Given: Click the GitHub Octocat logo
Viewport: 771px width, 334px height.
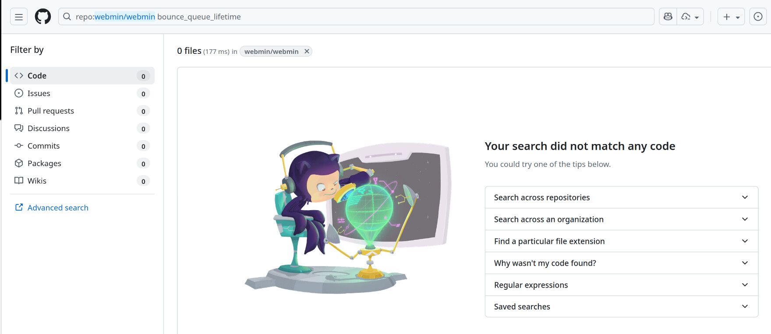Looking at the screenshot, I should [43, 17].
